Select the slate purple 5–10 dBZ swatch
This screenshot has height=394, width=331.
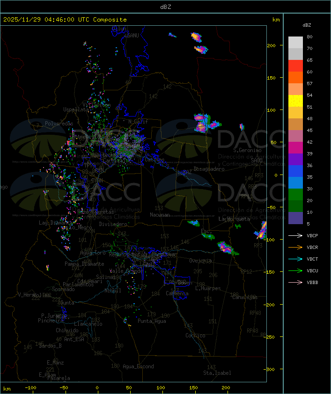tap(295, 218)
